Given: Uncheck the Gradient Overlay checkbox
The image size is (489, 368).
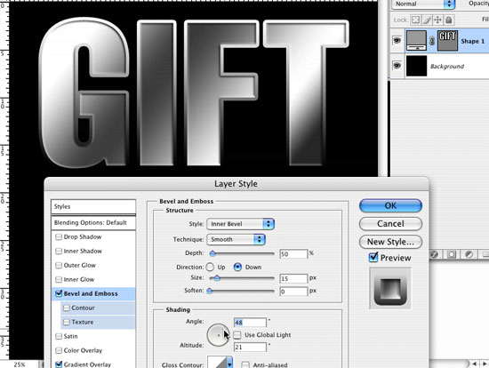Looking at the screenshot, I should pos(59,364).
